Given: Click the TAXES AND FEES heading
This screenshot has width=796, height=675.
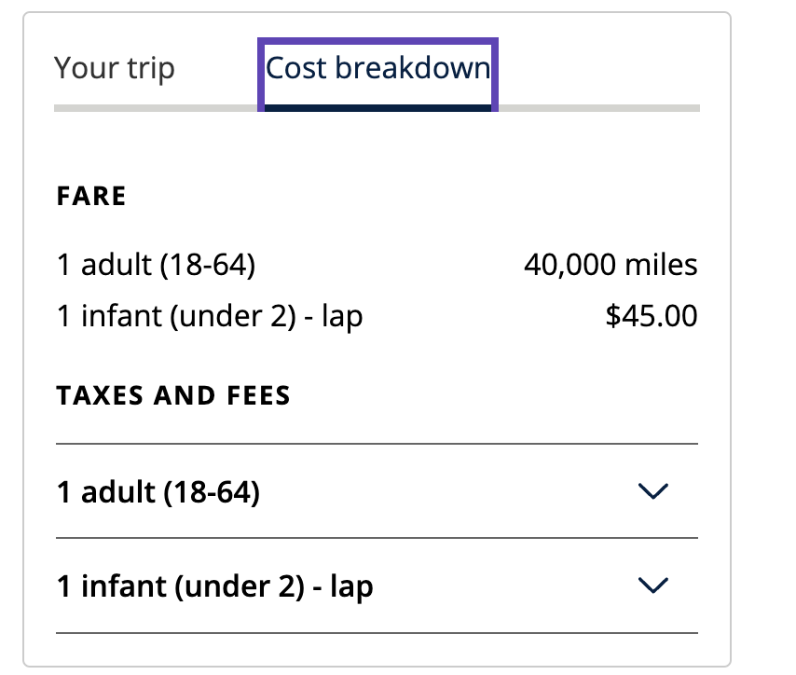Looking at the screenshot, I should [173, 395].
